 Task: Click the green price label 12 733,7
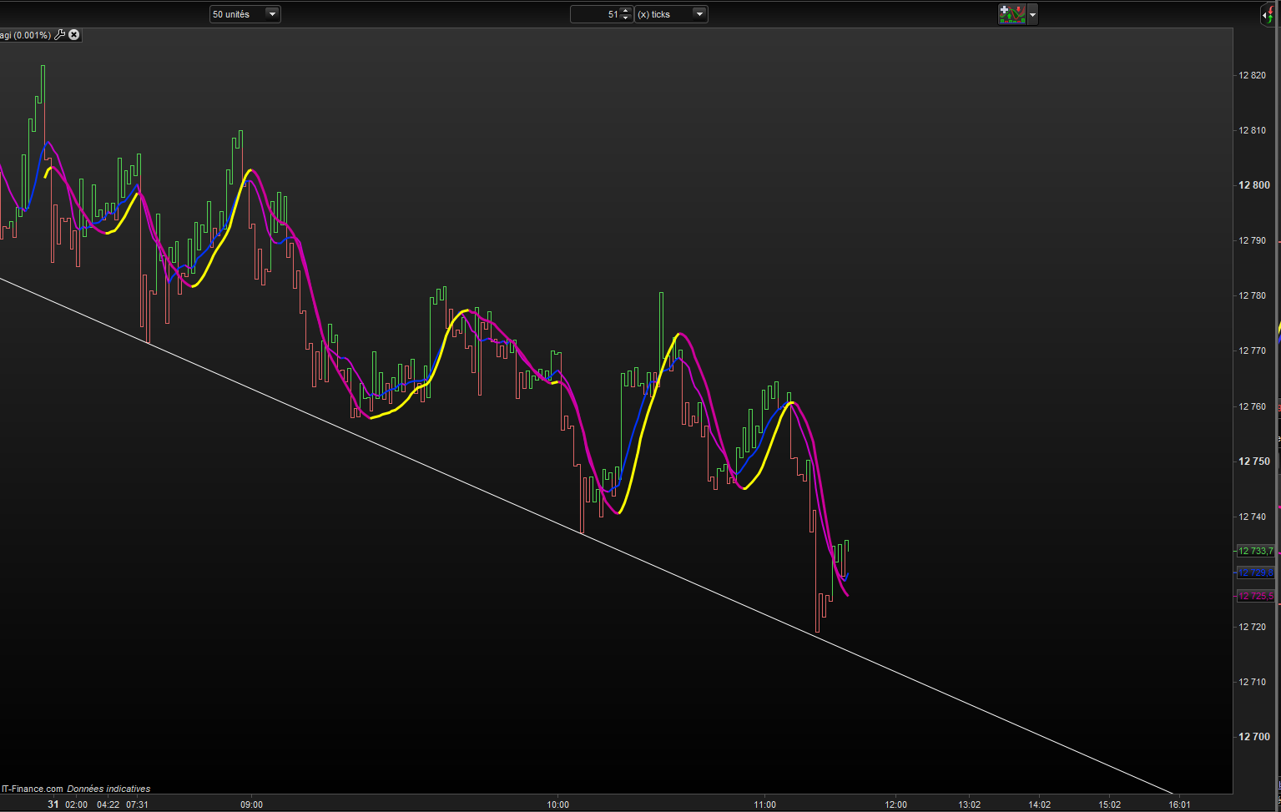click(1255, 551)
